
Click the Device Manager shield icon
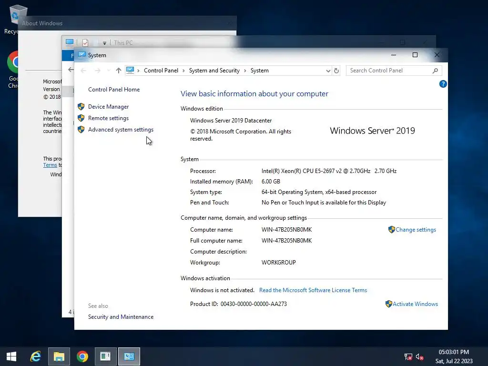(x=81, y=107)
